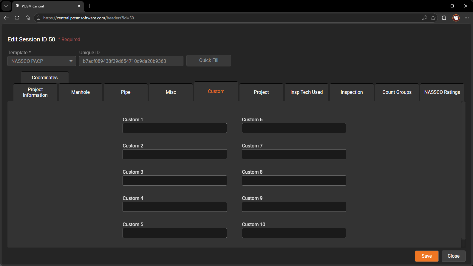Close the POSM Central tab
The height and width of the screenshot is (266, 473).
click(x=79, y=6)
